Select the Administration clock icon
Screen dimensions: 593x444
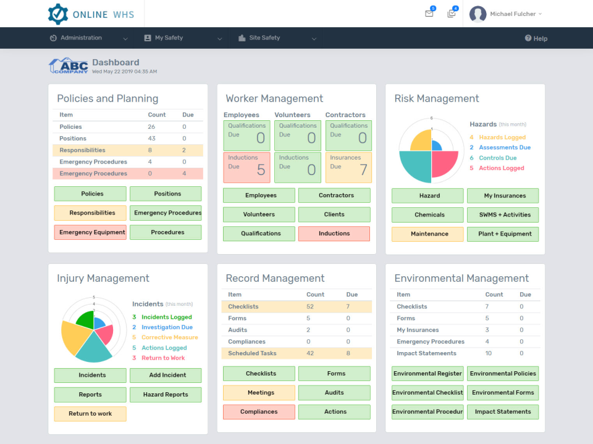[53, 38]
